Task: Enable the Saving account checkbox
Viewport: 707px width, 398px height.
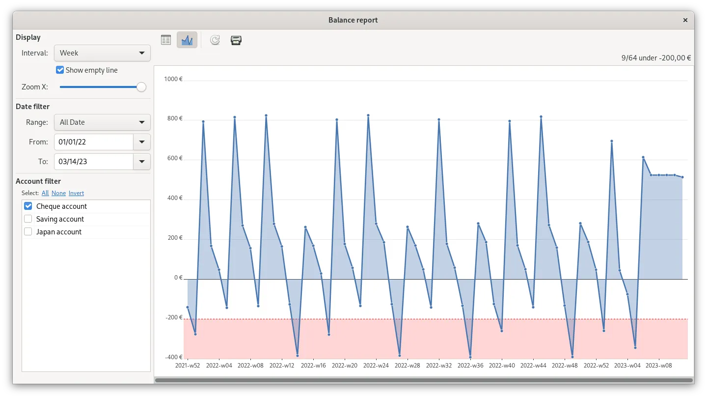Action: [x=28, y=219]
